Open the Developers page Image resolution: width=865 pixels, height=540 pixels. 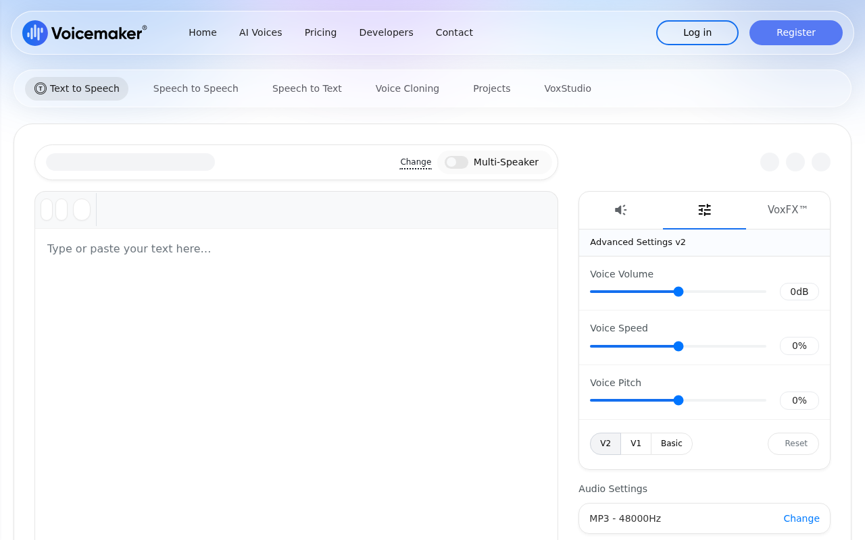386,32
